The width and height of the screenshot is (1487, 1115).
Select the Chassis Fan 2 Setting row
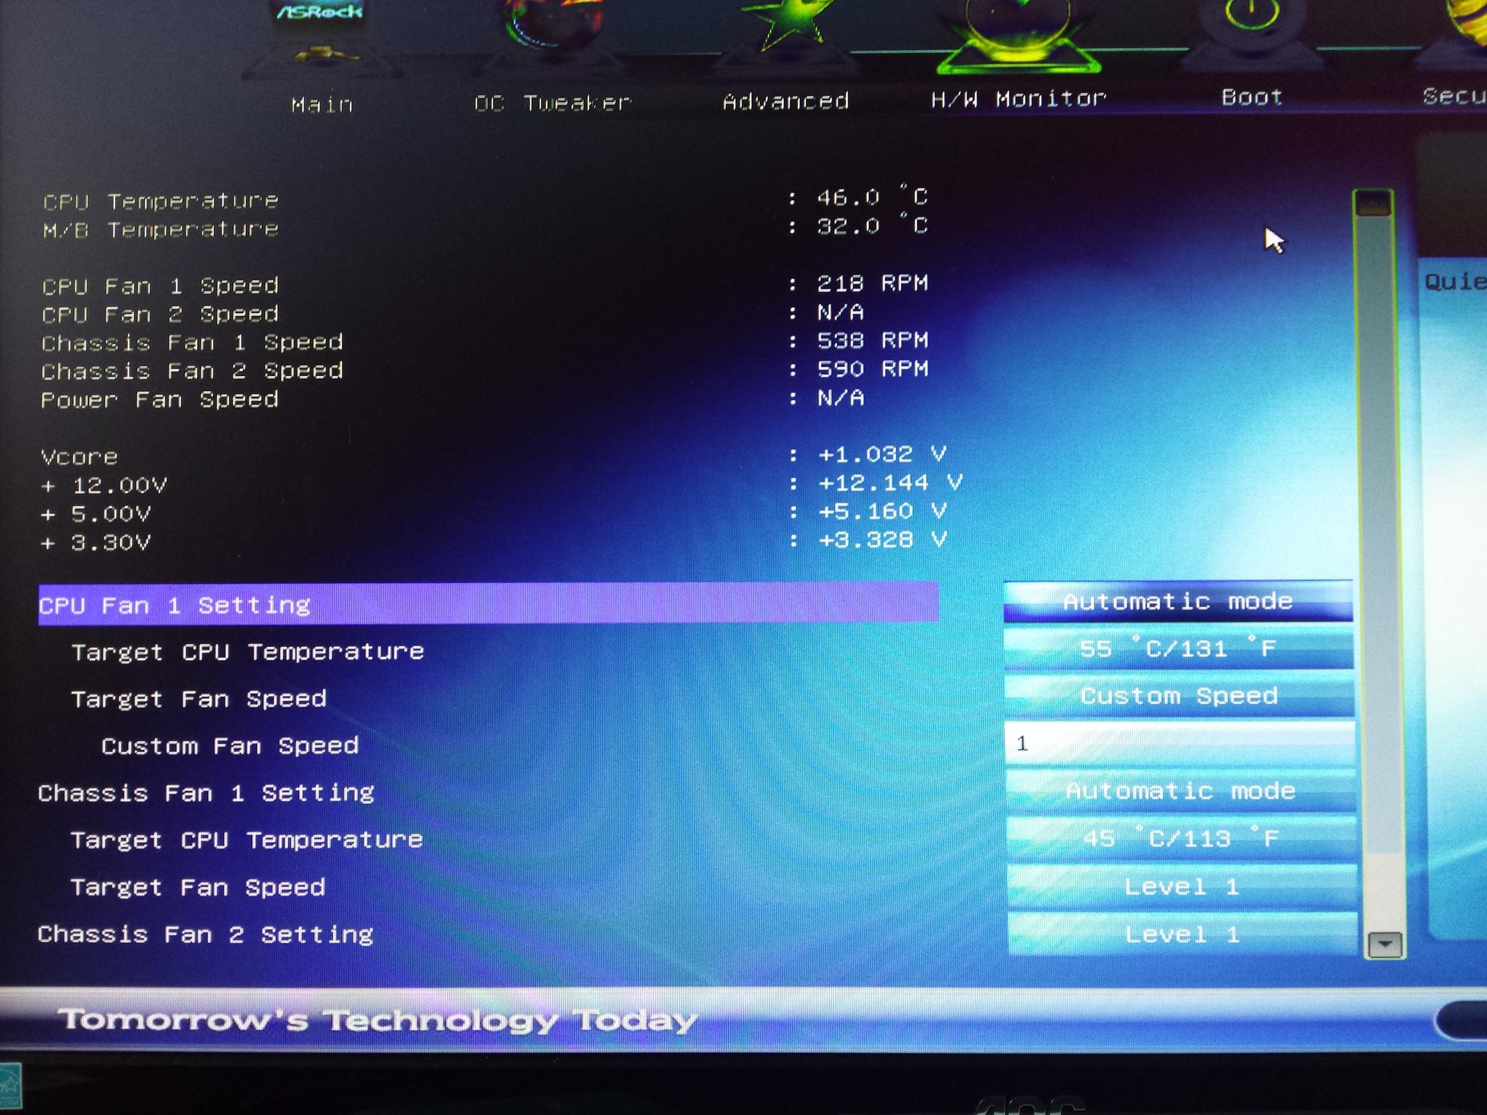tap(206, 935)
